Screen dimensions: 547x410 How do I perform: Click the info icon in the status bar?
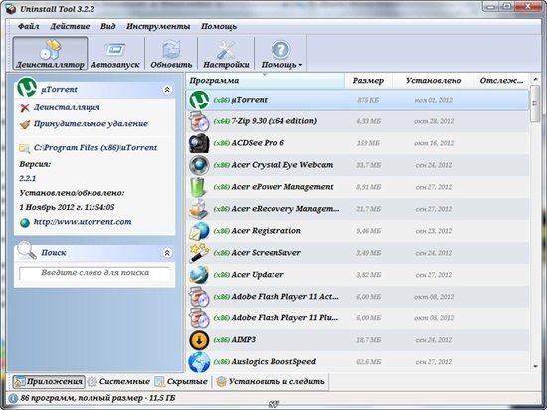coord(13,398)
